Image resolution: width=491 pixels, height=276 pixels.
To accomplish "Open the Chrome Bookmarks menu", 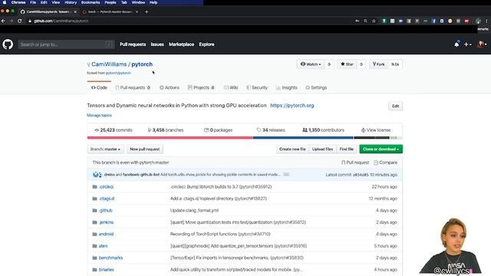I will tap(91, 2).
